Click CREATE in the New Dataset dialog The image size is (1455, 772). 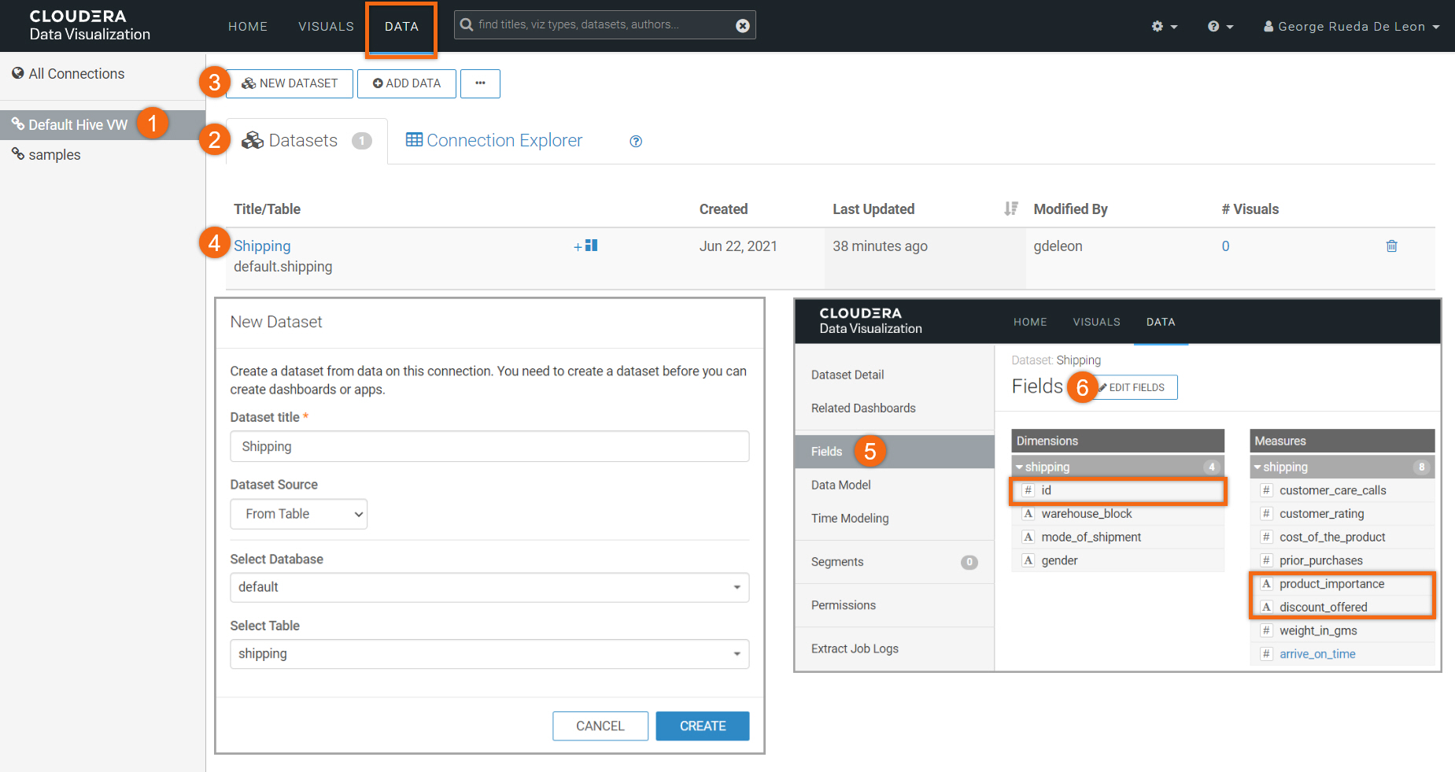point(703,726)
